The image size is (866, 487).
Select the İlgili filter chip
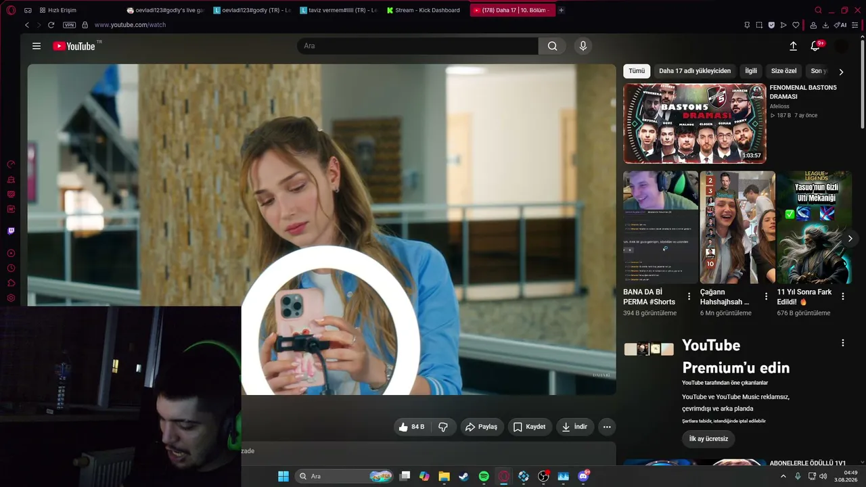point(751,71)
